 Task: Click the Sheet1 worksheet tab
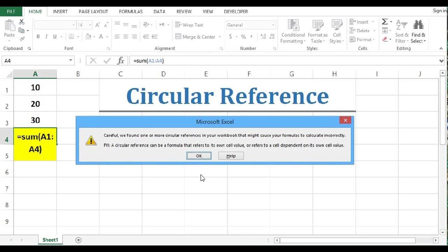pos(50,240)
